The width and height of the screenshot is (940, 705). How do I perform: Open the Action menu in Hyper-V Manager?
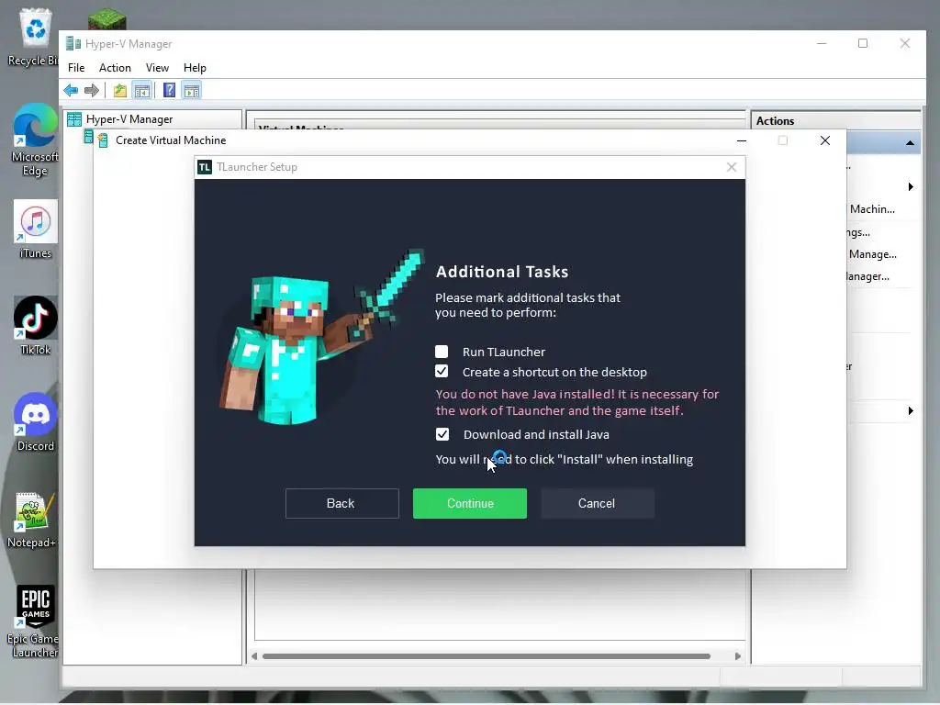[x=115, y=68]
